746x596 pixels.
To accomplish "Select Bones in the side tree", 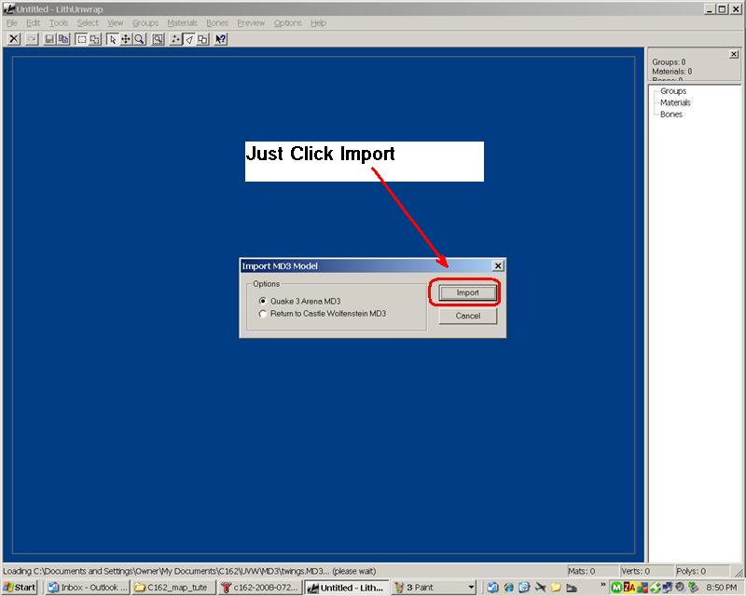I will (671, 114).
